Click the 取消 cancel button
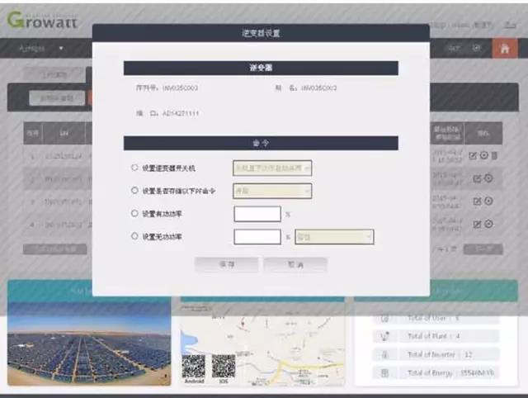 pos(295,265)
